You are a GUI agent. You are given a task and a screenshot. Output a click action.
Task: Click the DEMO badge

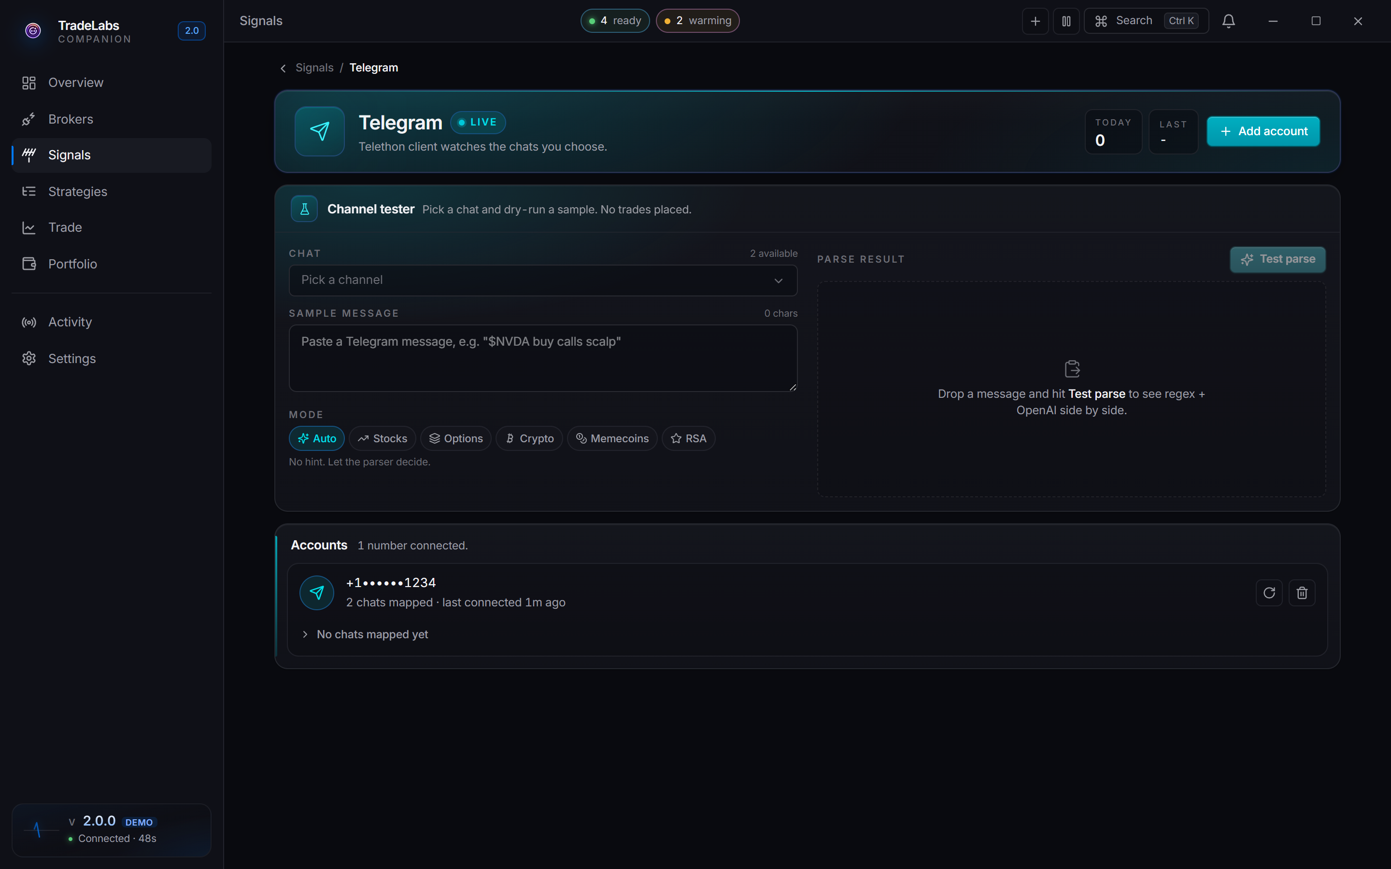[x=139, y=823]
